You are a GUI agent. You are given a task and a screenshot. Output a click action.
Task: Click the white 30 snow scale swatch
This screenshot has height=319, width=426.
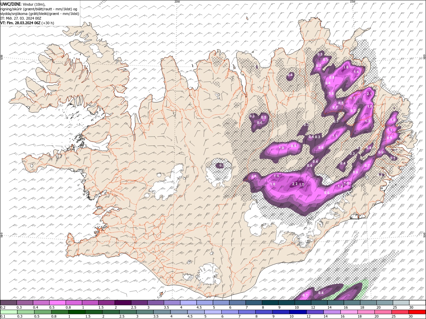click(x=417, y=302)
